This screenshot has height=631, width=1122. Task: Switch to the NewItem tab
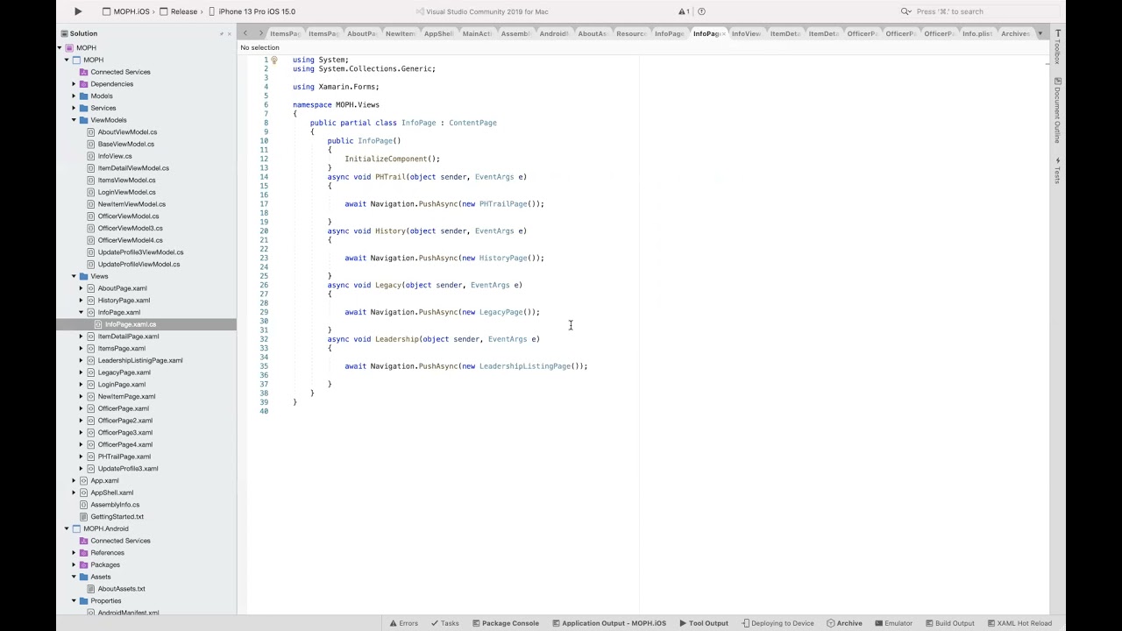click(400, 33)
